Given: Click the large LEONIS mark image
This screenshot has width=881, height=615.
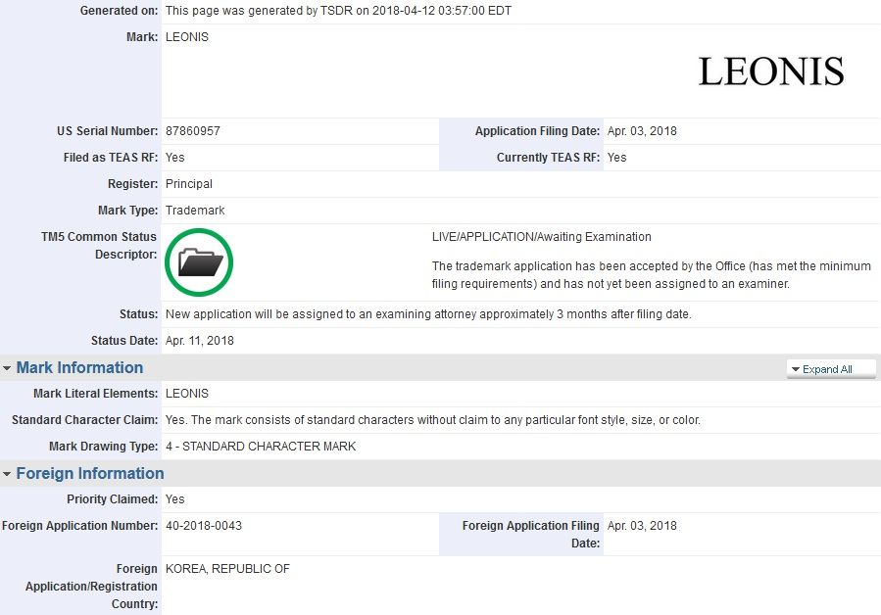Looking at the screenshot, I should coord(770,71).
